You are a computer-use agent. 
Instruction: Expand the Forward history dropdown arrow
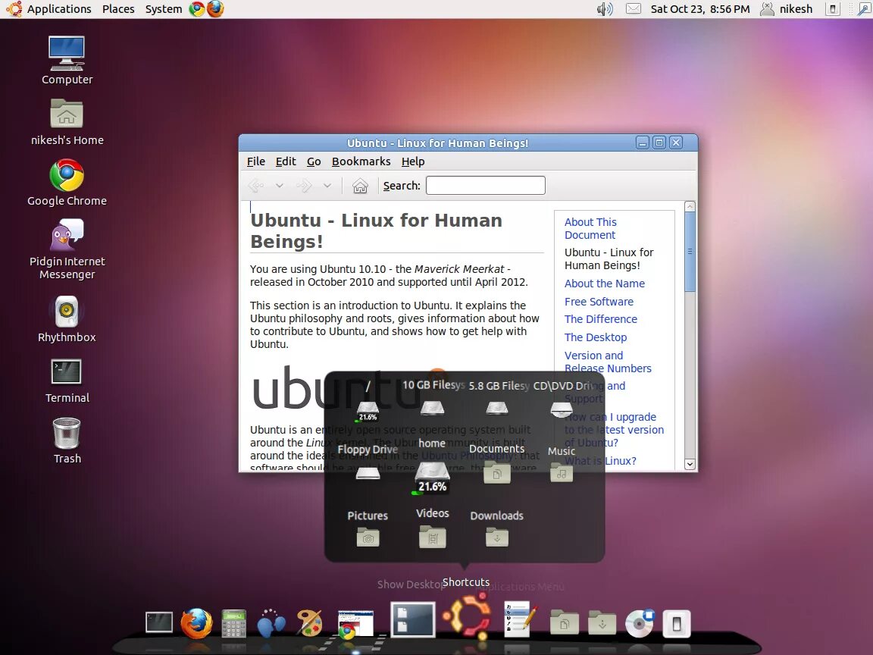(x=327, y=186)
